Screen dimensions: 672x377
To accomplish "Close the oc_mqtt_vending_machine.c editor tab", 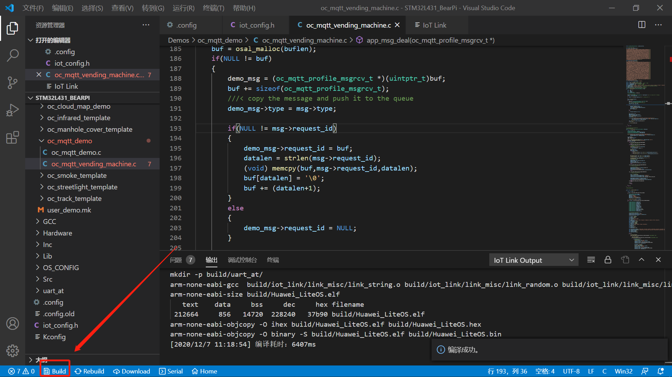I will coord(397,25).
